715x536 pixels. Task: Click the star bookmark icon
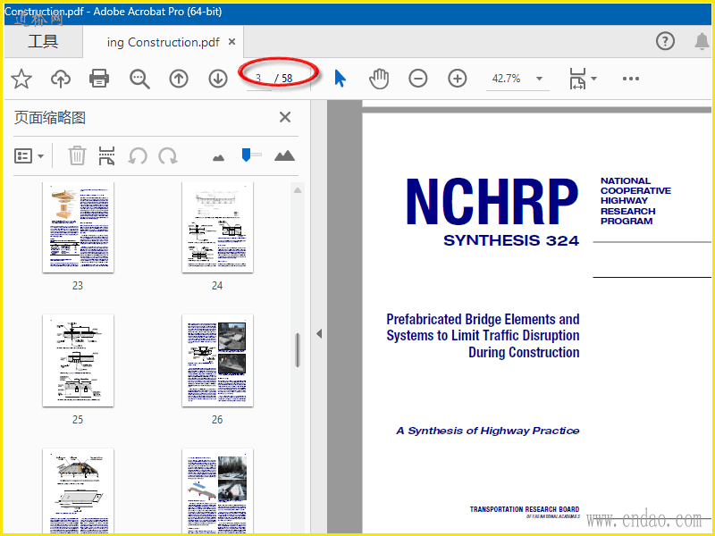21,79
